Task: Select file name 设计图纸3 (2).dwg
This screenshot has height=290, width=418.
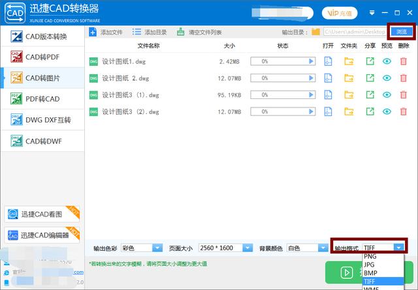Action: [x=131, y=111]
